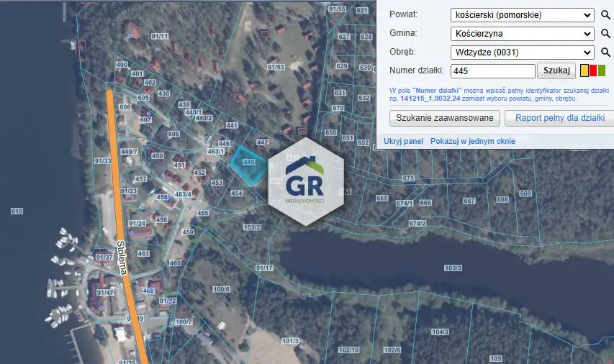Open Szukanie zaawansowane
Screen dimensions: 614x364
[x=445, y=119]
